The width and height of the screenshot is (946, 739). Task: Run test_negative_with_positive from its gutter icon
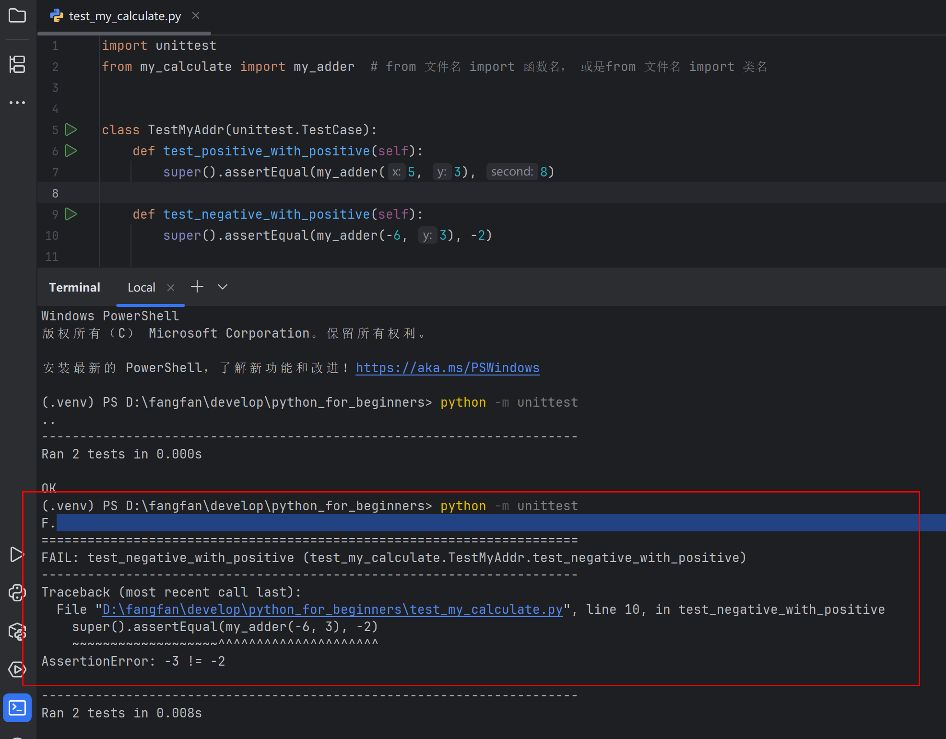pyautogui.click(x=71, y=214)
